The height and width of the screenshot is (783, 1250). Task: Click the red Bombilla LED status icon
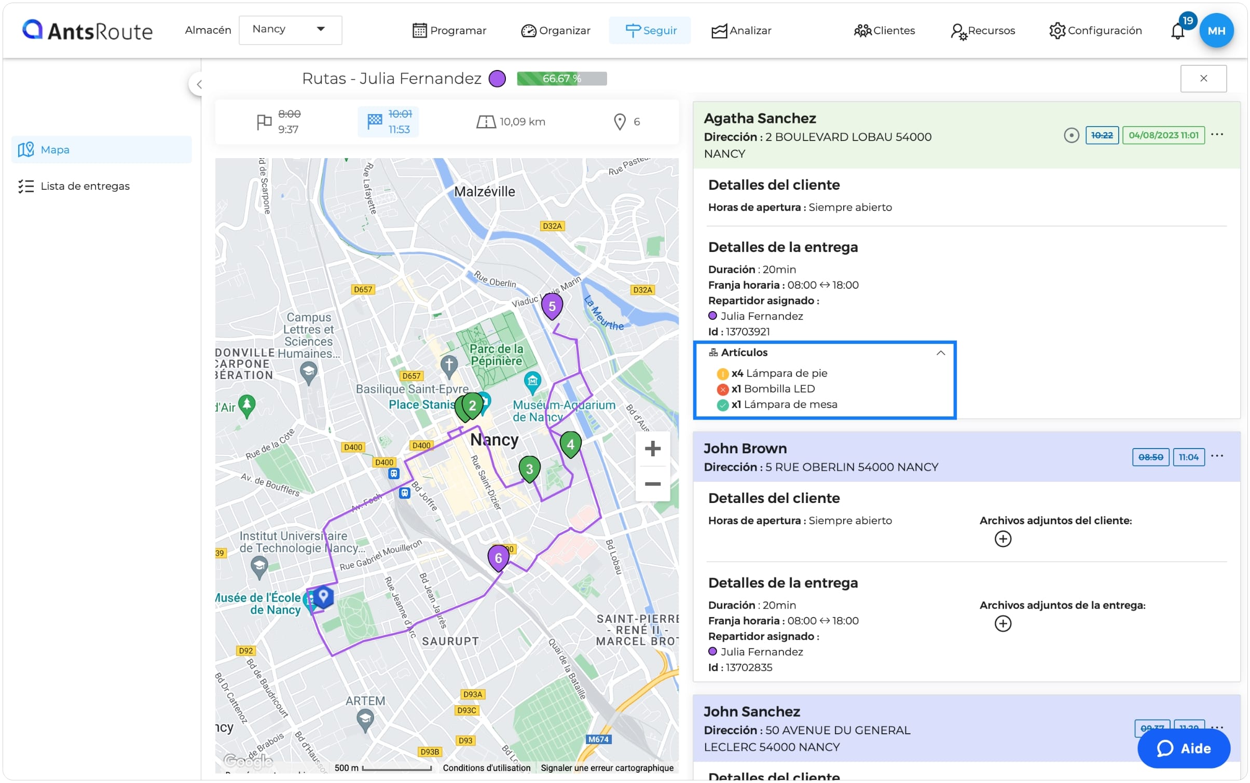(722, 389)
